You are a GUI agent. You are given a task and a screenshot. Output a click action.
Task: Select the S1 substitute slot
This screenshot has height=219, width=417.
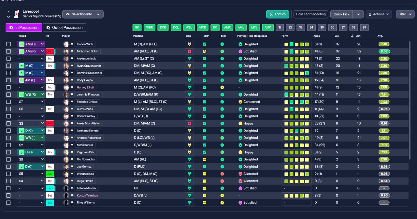tap(280, 28)
